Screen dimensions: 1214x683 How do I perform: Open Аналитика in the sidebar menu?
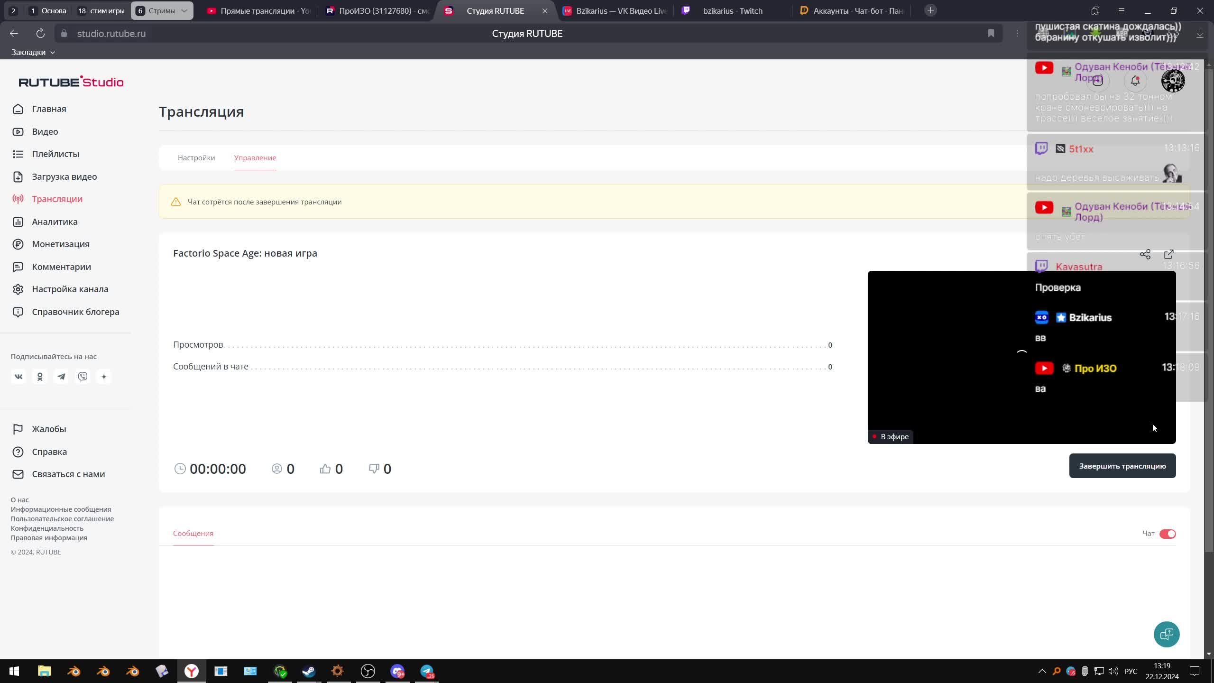pos(55,222)
